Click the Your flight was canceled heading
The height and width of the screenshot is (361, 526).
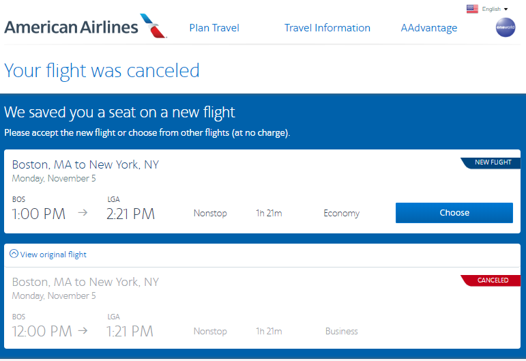pos(102,70)
